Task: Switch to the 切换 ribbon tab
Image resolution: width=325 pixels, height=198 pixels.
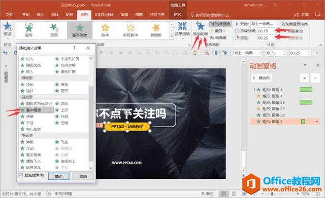Action: (x=70, y=15)
